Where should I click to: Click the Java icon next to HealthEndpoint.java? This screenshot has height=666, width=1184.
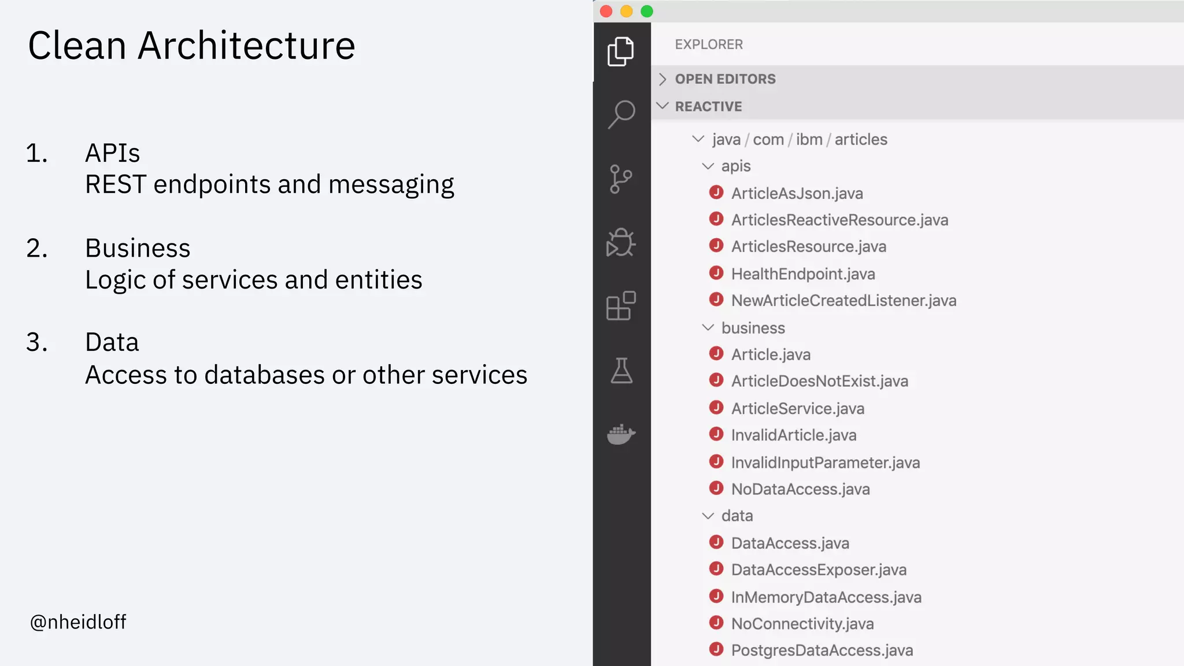(x=716, y=273)
